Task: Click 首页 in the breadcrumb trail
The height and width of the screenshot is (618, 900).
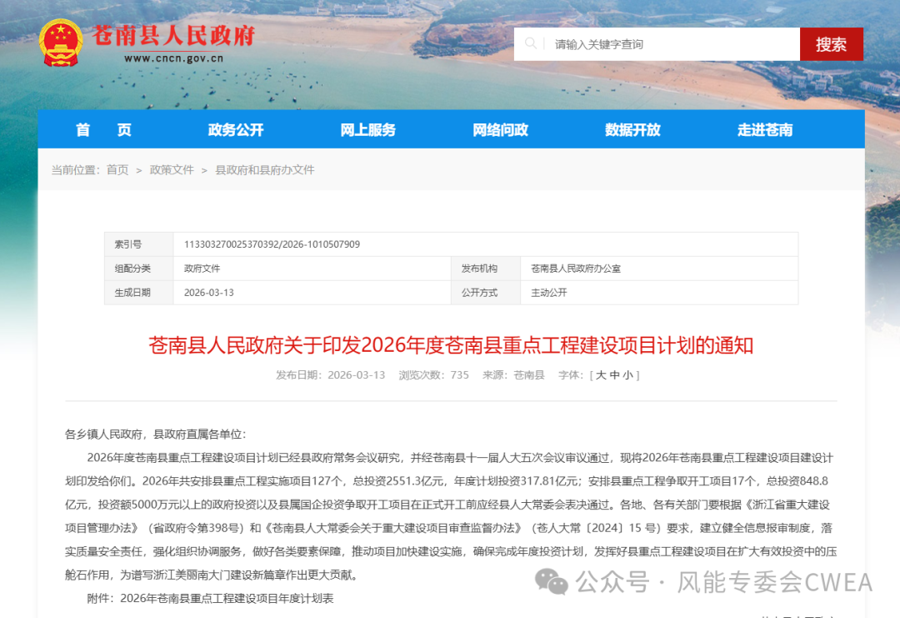Action: (x=117, y=170)
